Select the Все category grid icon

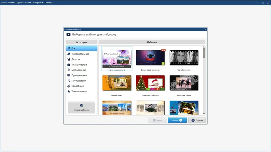click(69, 48)
